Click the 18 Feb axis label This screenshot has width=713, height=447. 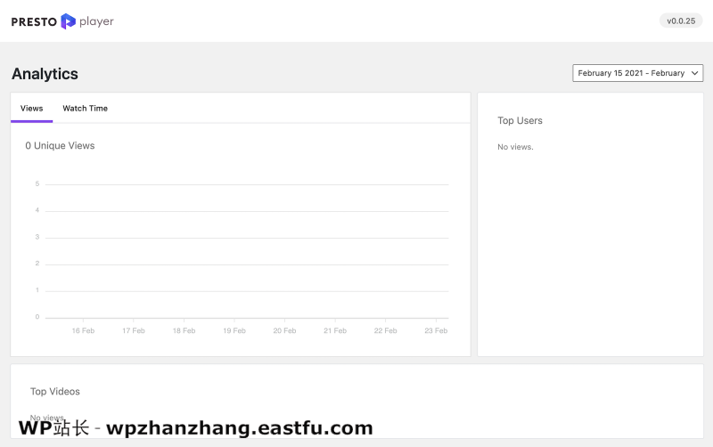184,330
